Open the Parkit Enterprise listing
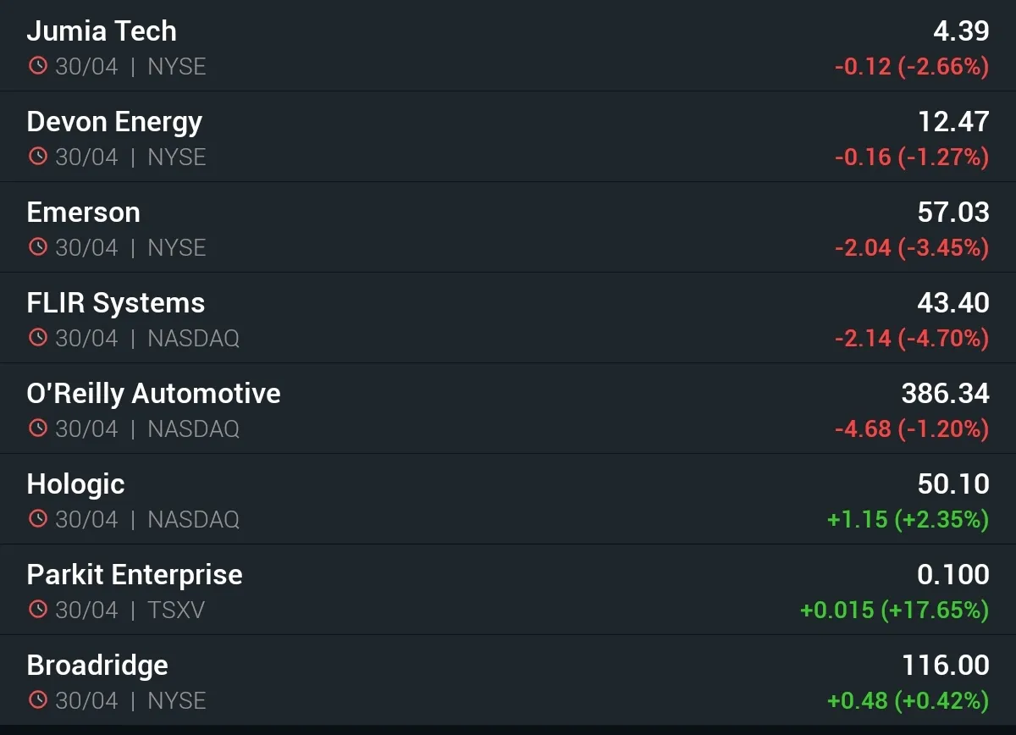Viewport: 1016px width, 735px height. (x=508, y=589)
